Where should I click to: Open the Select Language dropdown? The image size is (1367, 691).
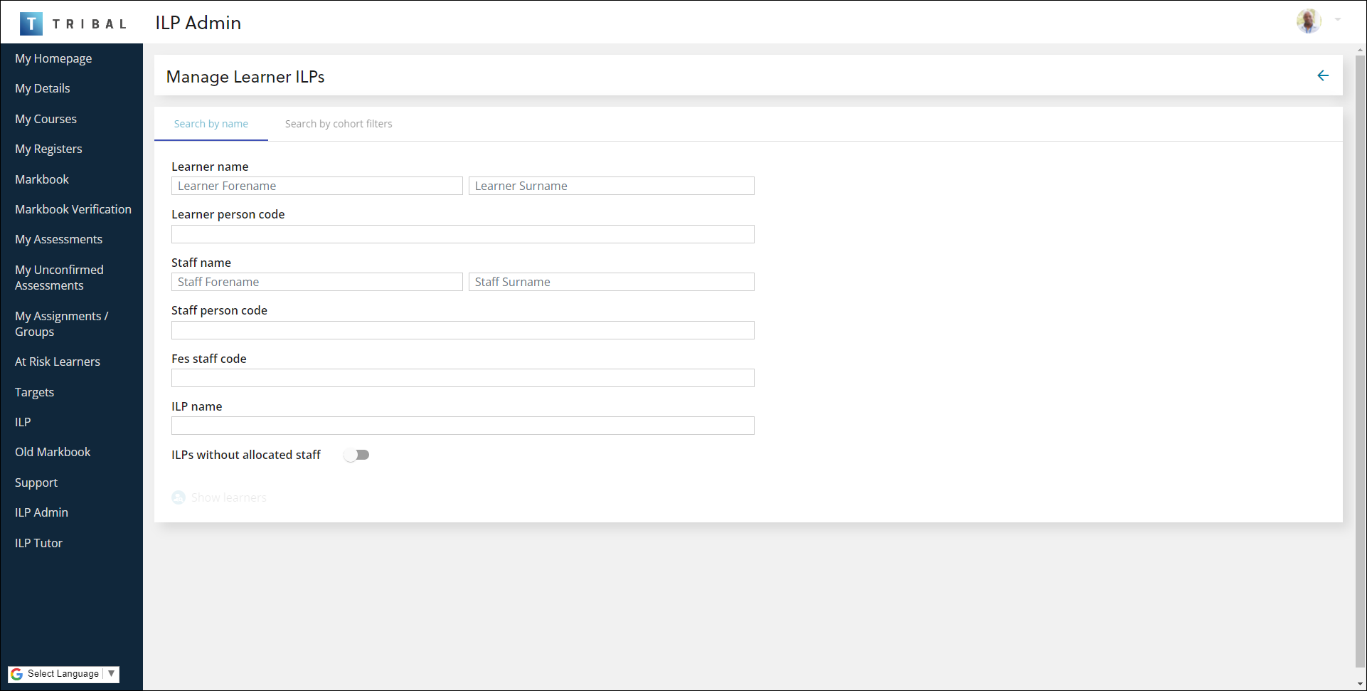tap(64, 674)
